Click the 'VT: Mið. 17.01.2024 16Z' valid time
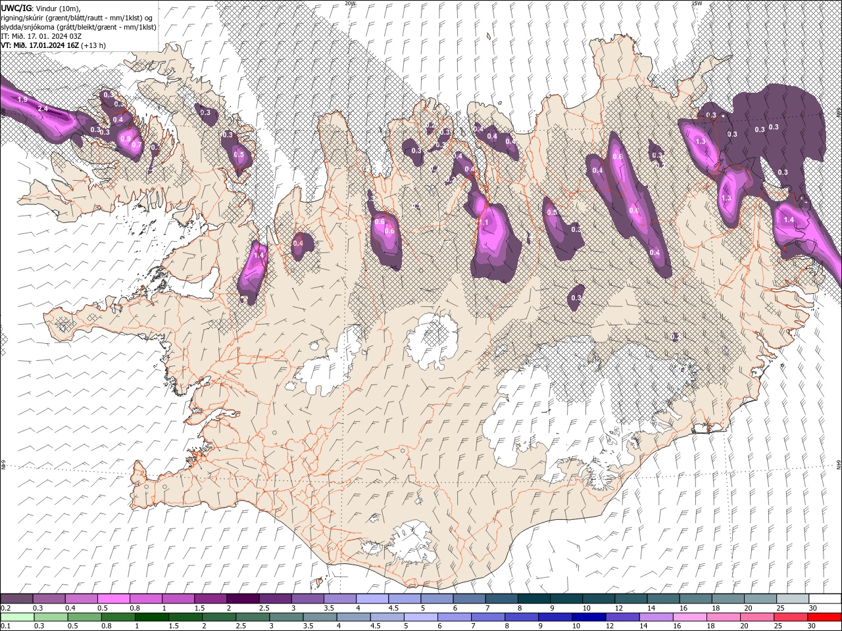The width and height of the screenshot is (842, 631). pos(40,45)
